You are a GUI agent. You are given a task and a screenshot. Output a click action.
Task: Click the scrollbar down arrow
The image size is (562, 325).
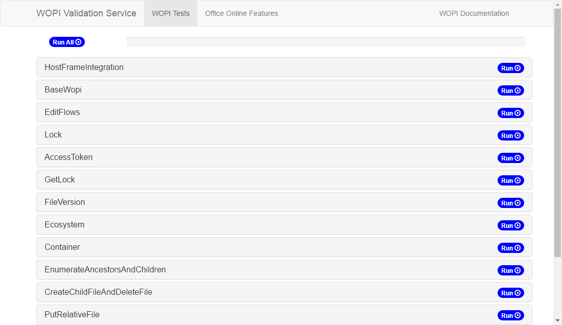pos(557,321)
